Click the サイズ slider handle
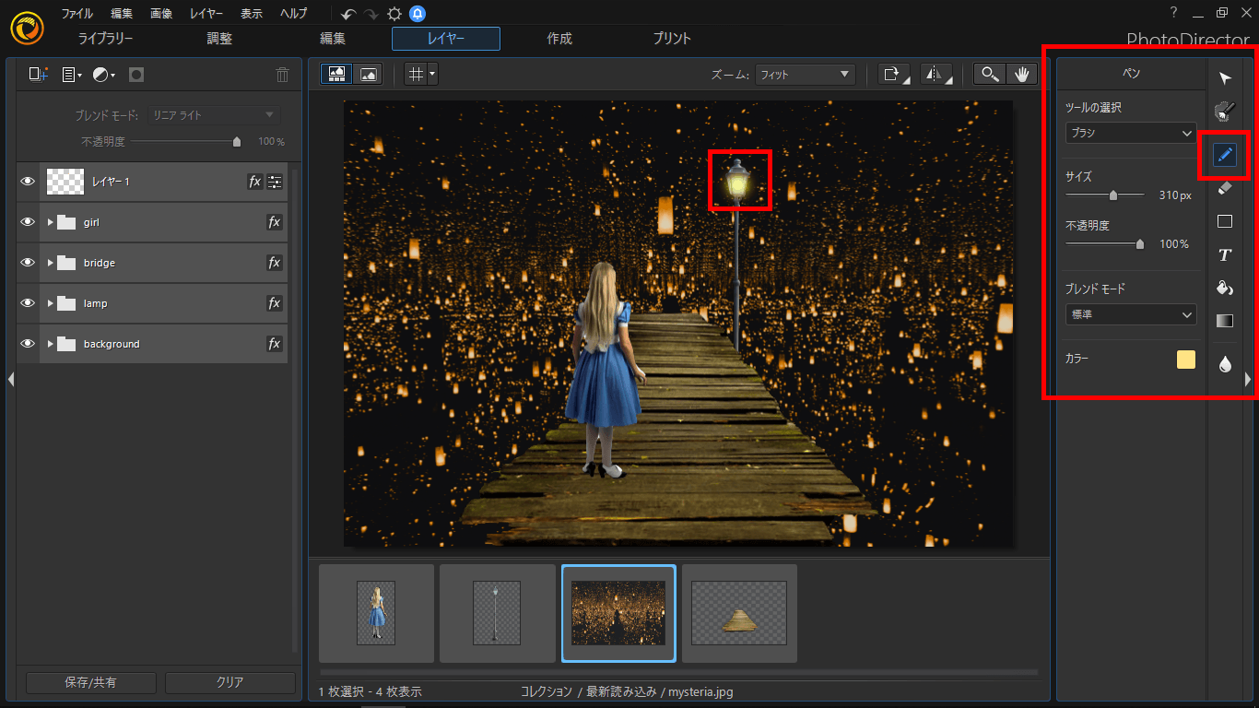Image resolution: width=1259 pixels, height=708 pixels. pyautogui.click(x=1113, y=195)
